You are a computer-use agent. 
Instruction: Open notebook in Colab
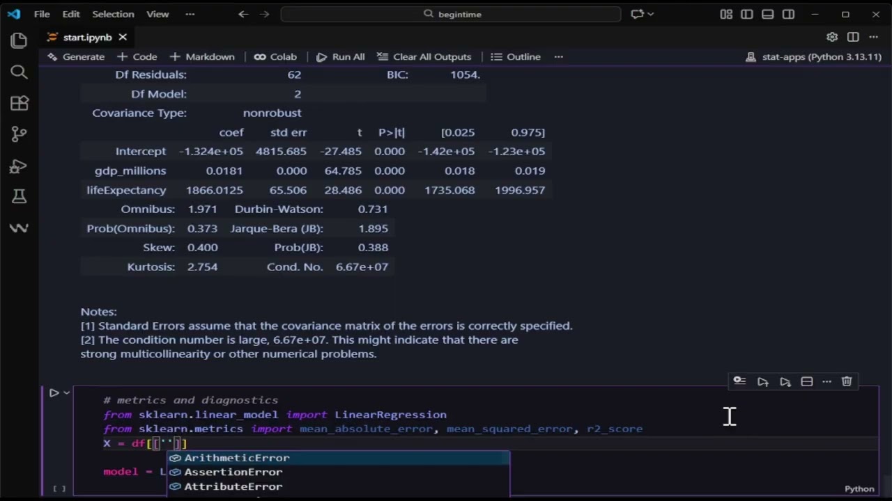(x=275, y=56)
